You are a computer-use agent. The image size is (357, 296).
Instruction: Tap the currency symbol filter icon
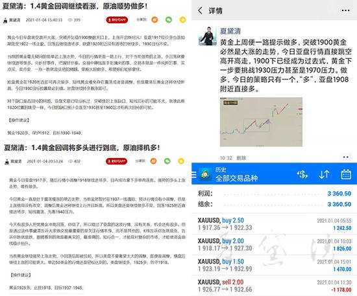click(x=302, y=174)
